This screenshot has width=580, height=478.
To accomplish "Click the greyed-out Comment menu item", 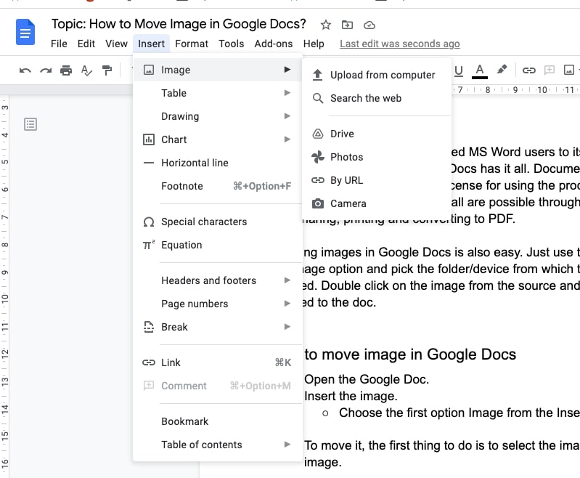I will click(218, 386).
